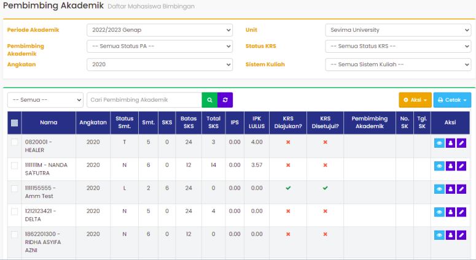Image resolution: width=476 pixels, height=260 pixels.
Task: Click Total SKS value 14
Action: [x=213, y=165]
